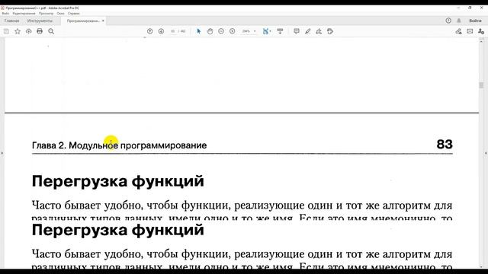Image resolution: width=488 pixels, height=274 pixels.
Task: Open the Окно menu
Action: 60,14
